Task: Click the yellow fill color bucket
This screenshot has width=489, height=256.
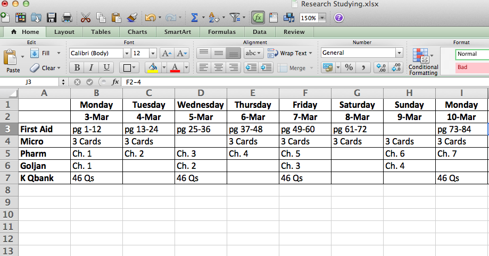Action: 153,67
